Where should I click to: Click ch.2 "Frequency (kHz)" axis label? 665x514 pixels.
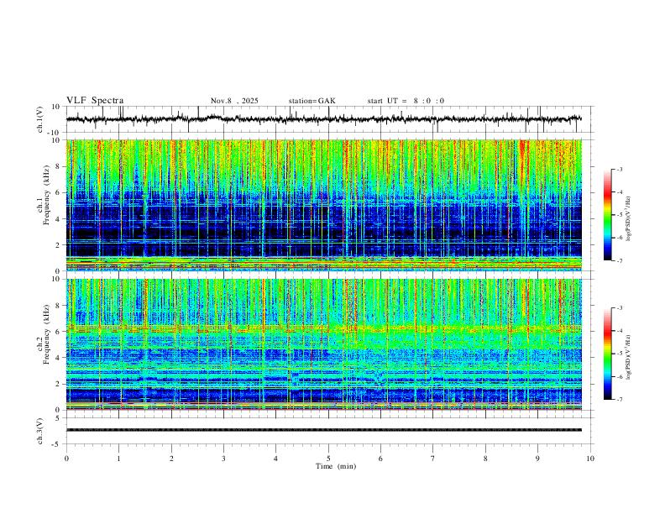[46, 334]
